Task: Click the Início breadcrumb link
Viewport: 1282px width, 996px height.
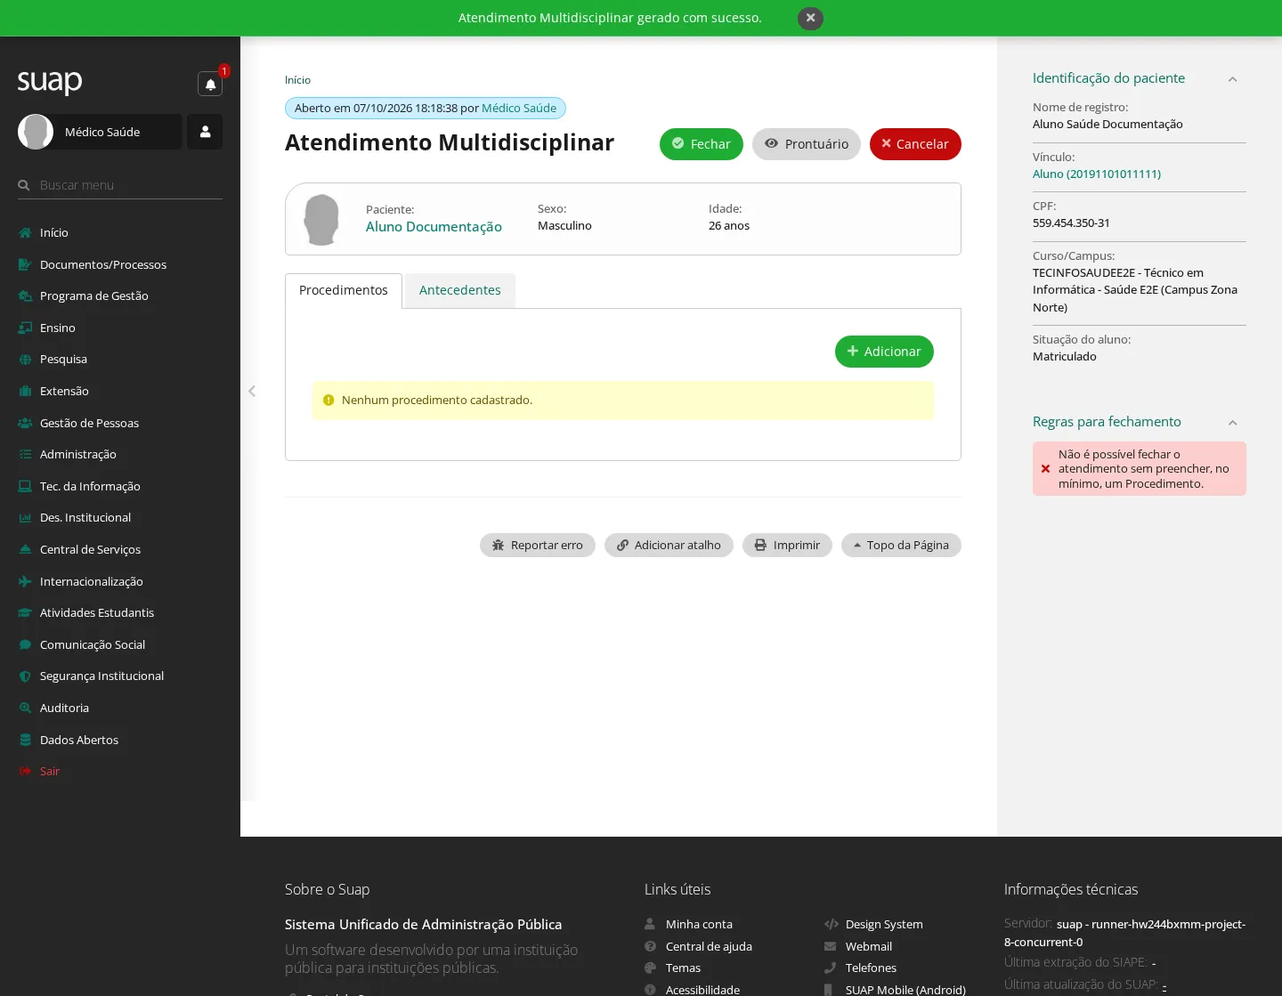Action: tap(297, 80)
